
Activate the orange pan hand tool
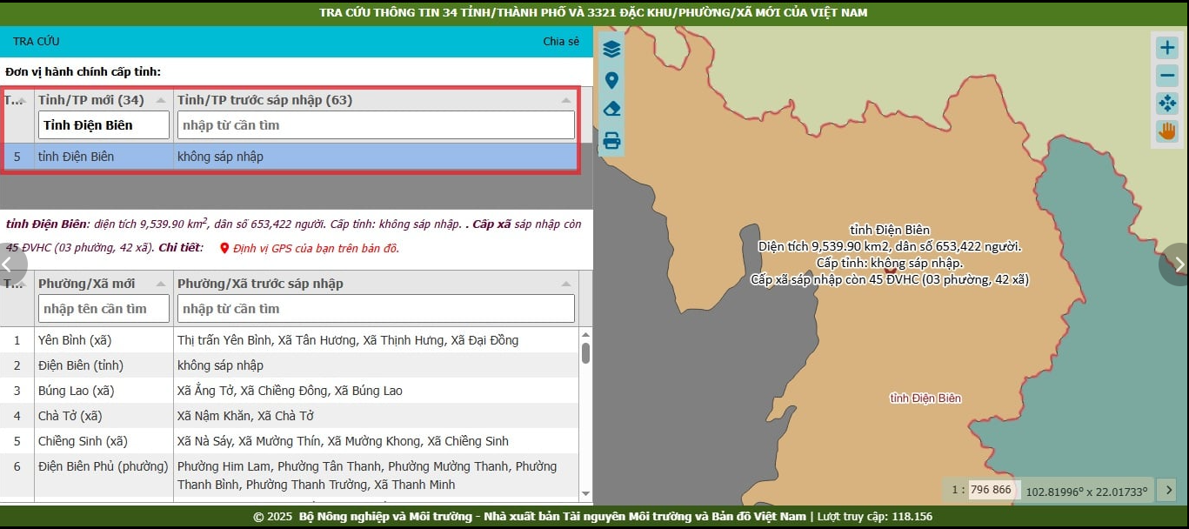coord(1166,131)
